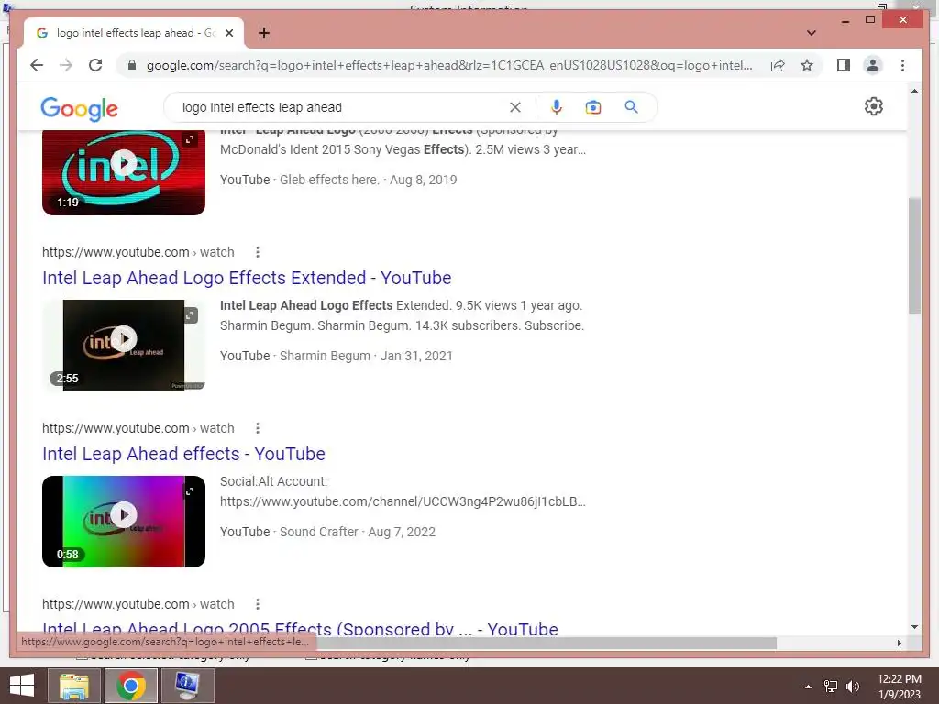Image resolution: width=939 pixels, height=704 pixels.
Task: Switch to Chrome in the taskbar
Action: pyautogui.click(x=131, y=686)
